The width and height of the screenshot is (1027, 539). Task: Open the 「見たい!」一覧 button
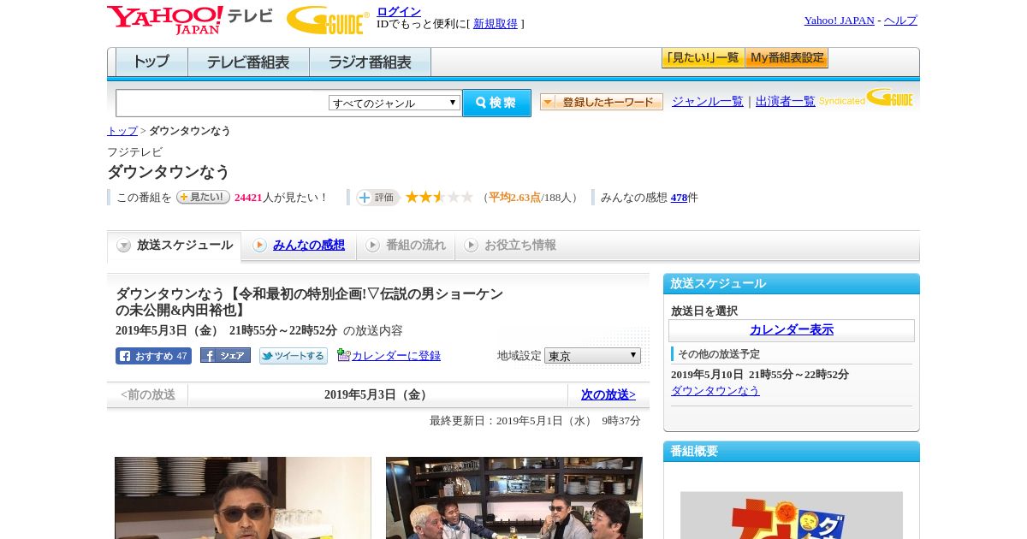point(703,58)
